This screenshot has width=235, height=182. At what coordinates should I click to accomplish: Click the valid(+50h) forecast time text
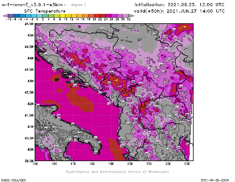click(179, 11)
